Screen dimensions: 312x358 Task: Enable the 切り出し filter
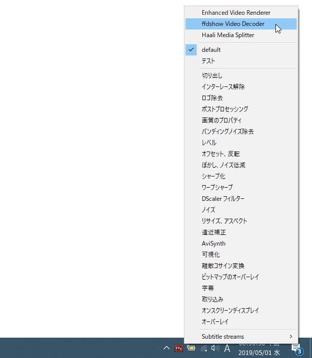pos(241,76)
